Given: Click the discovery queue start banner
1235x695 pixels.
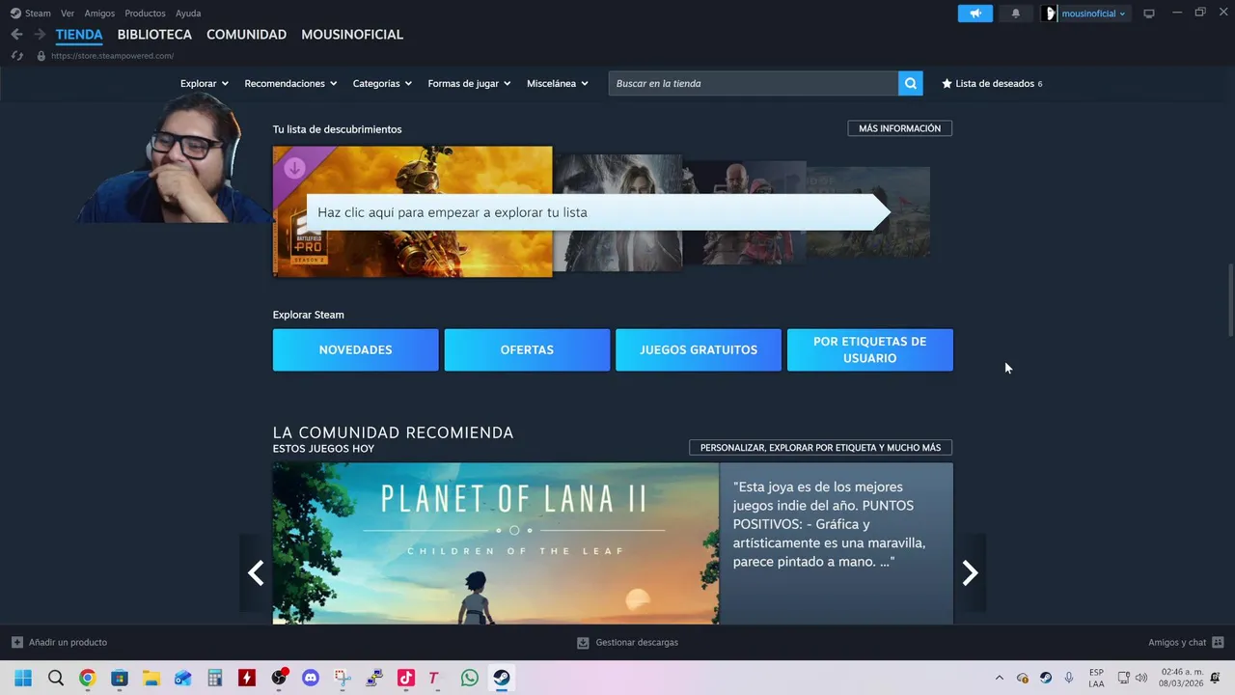Looking at the screenshot, I should click(x=598, y=212).
